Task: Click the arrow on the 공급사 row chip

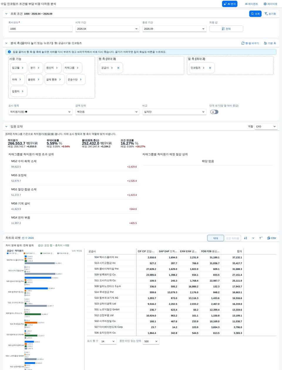Action: point(112,68)
